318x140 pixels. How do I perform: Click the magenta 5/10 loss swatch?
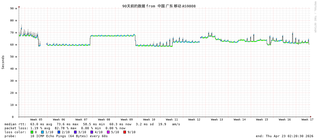(x=108, y=132)
